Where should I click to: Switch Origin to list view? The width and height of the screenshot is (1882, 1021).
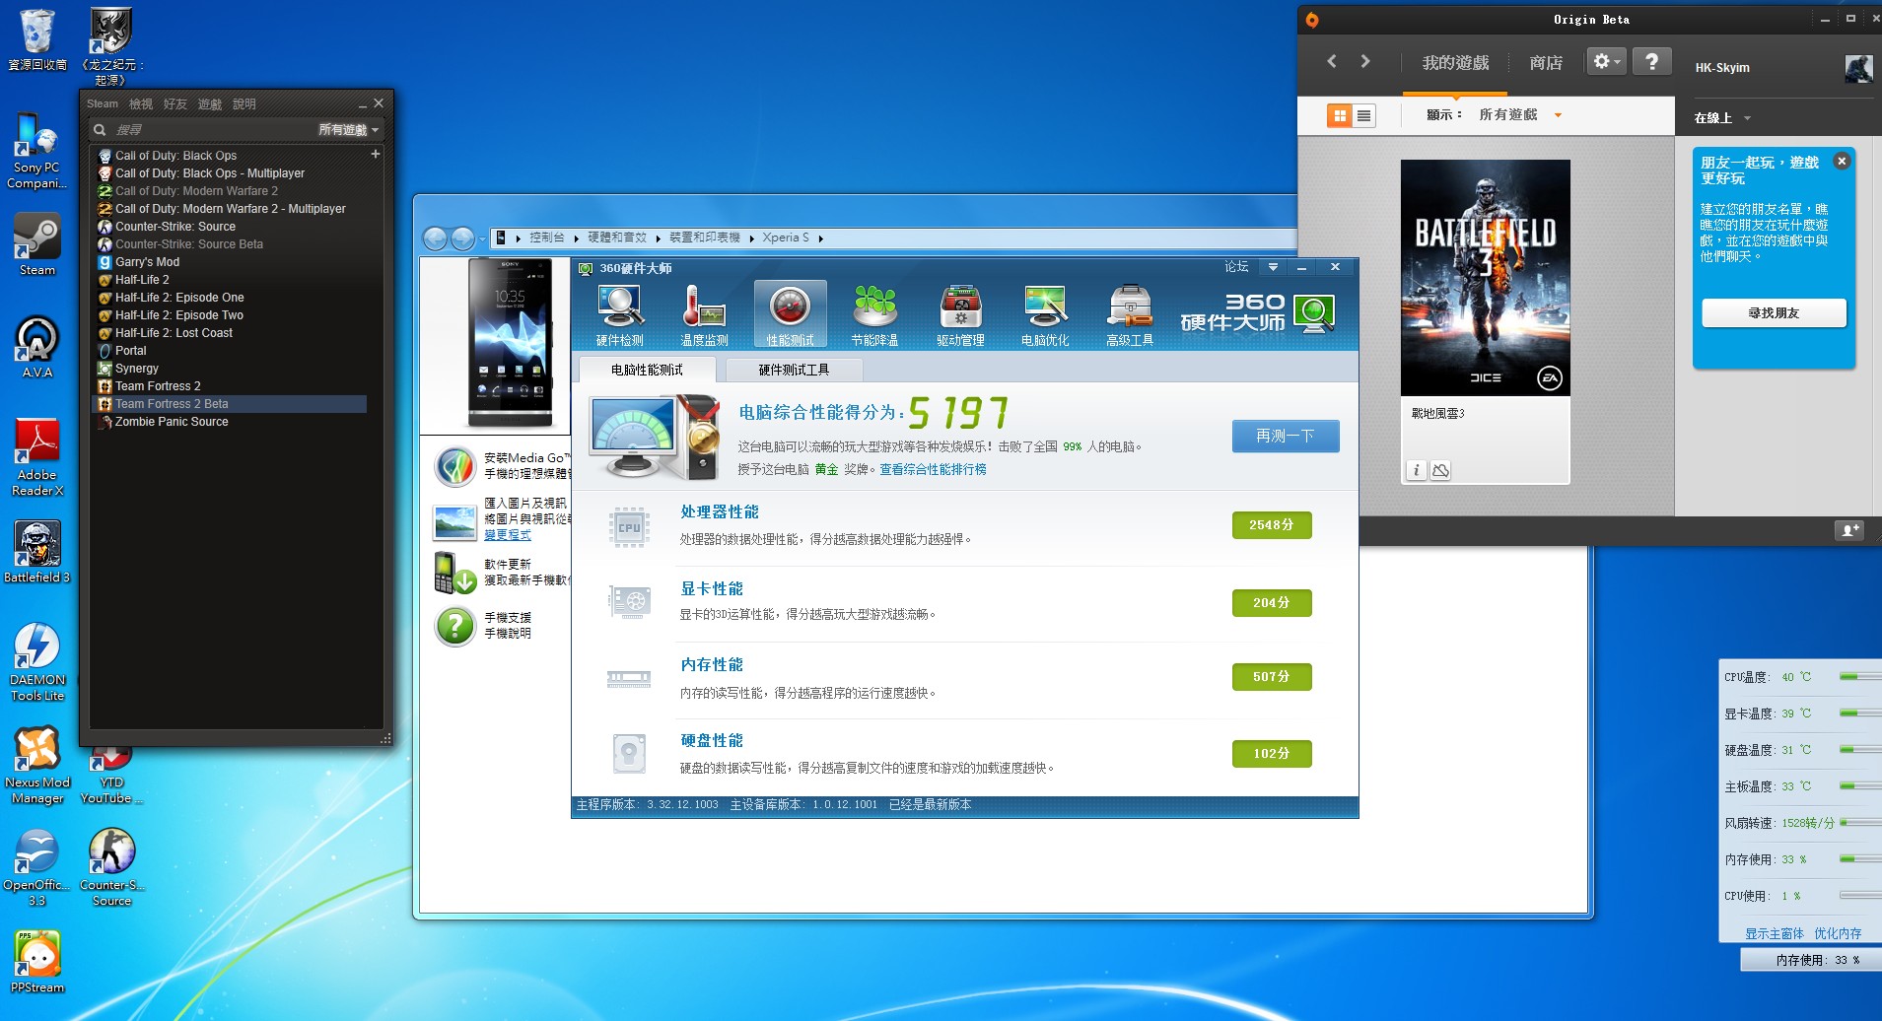(x=1364, y=116)
